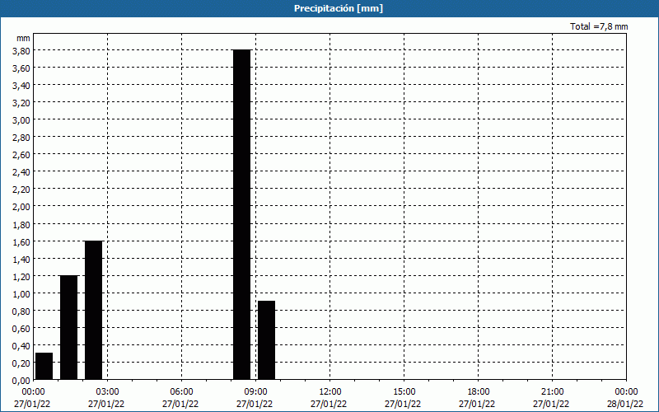Click the 00:00 time label dated 28/01/22
Viewport: 659px width, 412px height.
(626, 392)
